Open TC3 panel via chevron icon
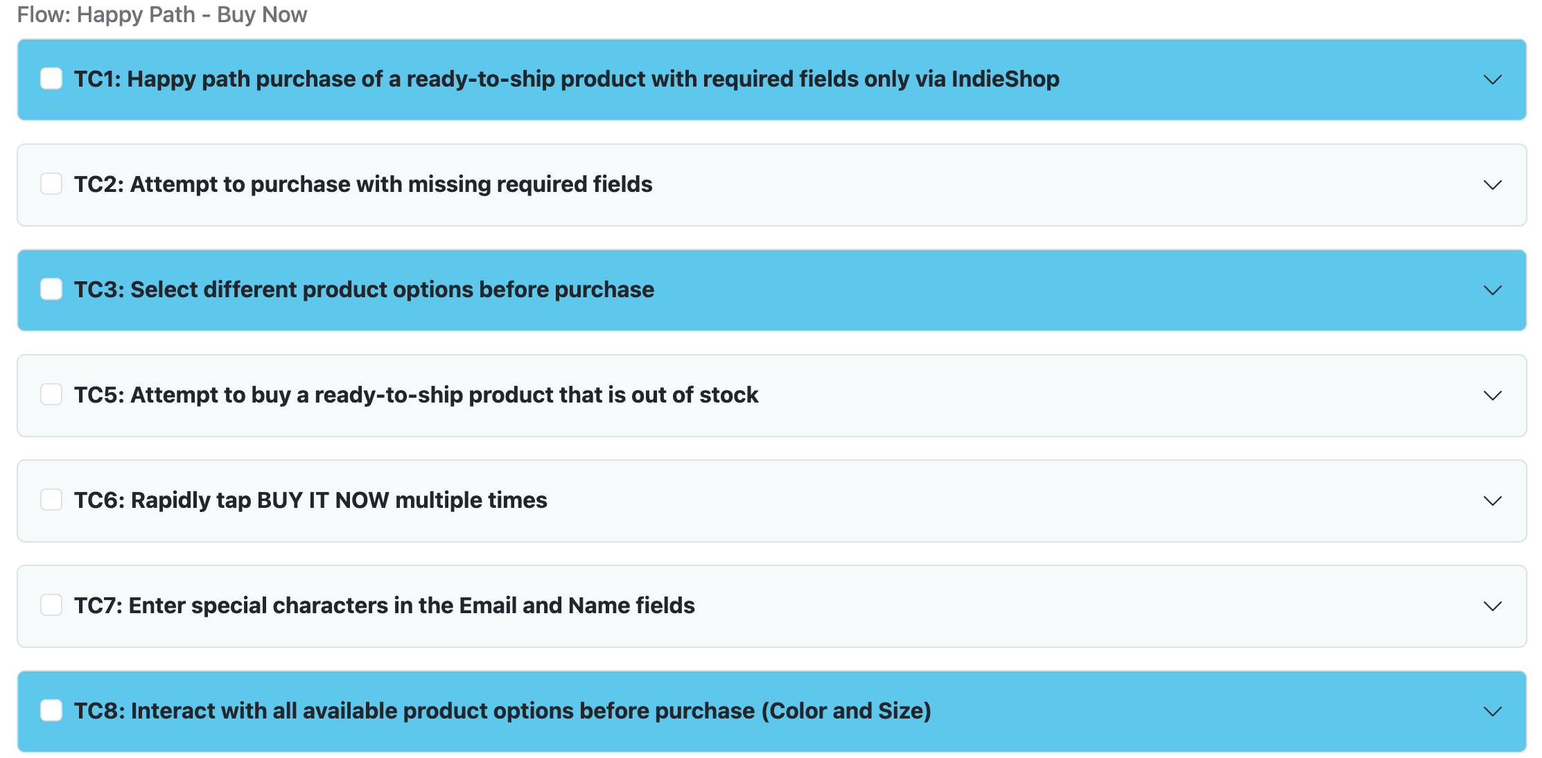Image resolution: width=1542 pixels, height=758 pixels. pyautogui.click(x=1492, y=290)
